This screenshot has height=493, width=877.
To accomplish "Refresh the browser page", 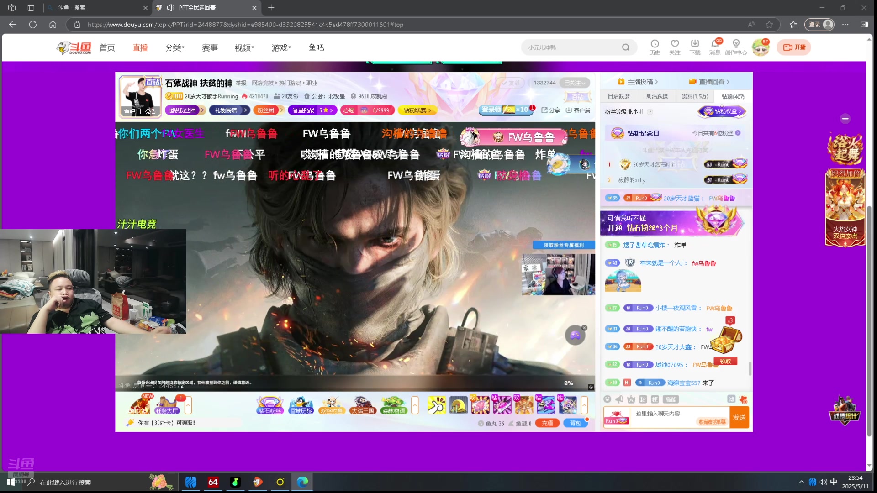I will point(33,25).
